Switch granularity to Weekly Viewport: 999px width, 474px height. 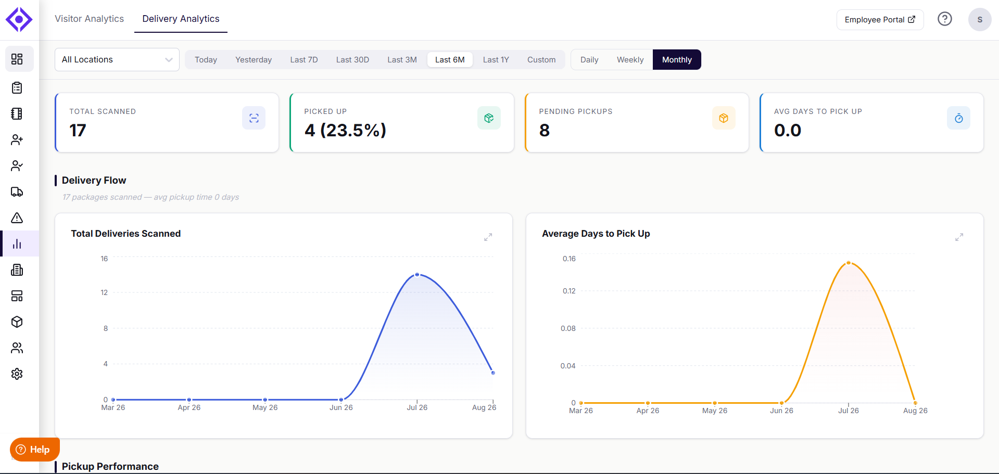[x=630, y=60]
